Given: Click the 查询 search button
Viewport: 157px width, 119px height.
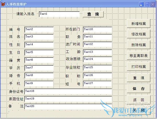Looking at the screenshot, I should point(93,14).
